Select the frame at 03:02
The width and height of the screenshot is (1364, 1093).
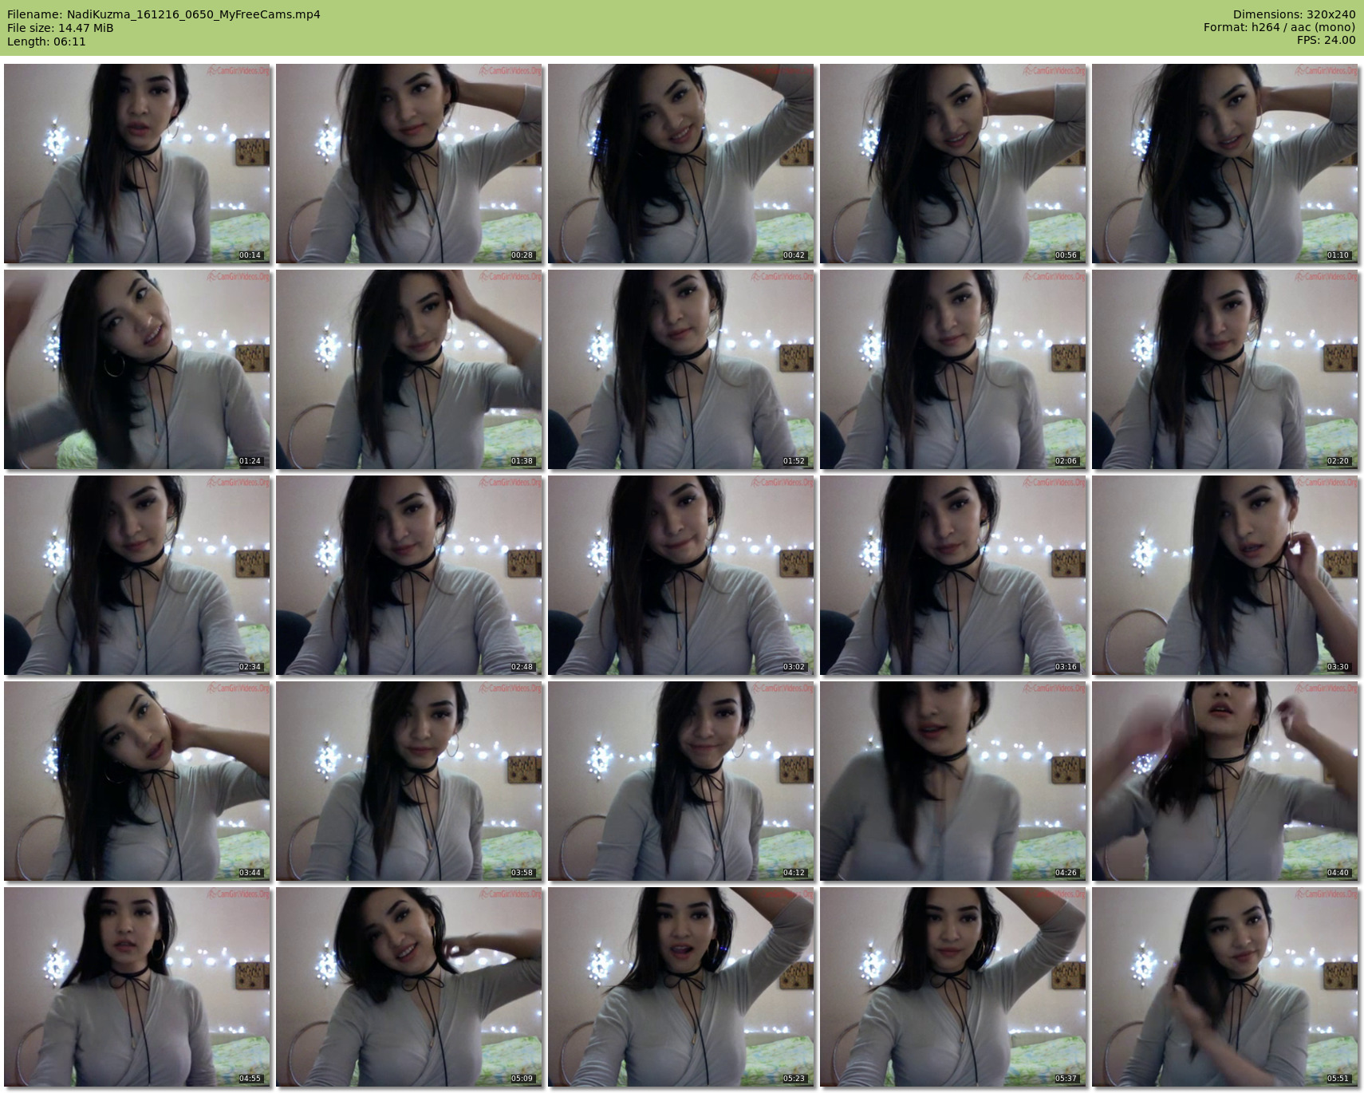click(x=680, y=575)
